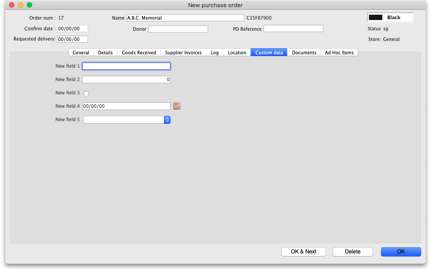Select the Supplier Invoices tab
Screen dimensions: 431x269
(x=183, y=53)
